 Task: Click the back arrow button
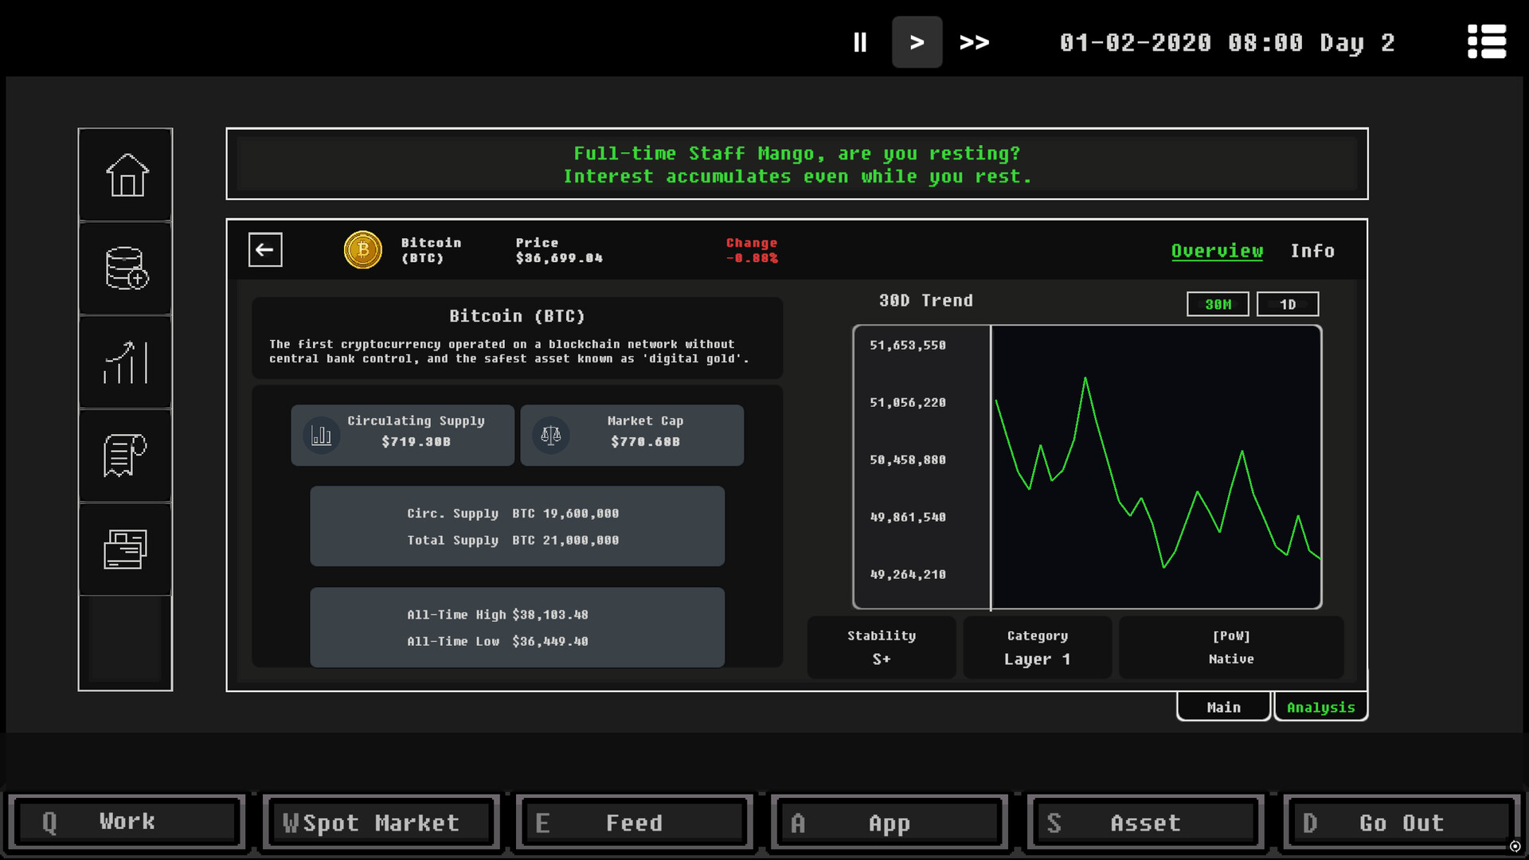[x=265, y=250]
